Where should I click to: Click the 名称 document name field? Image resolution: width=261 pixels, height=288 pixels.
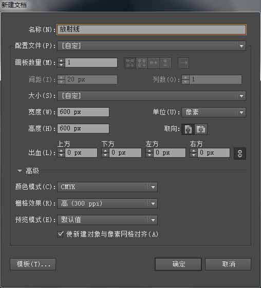152,29
